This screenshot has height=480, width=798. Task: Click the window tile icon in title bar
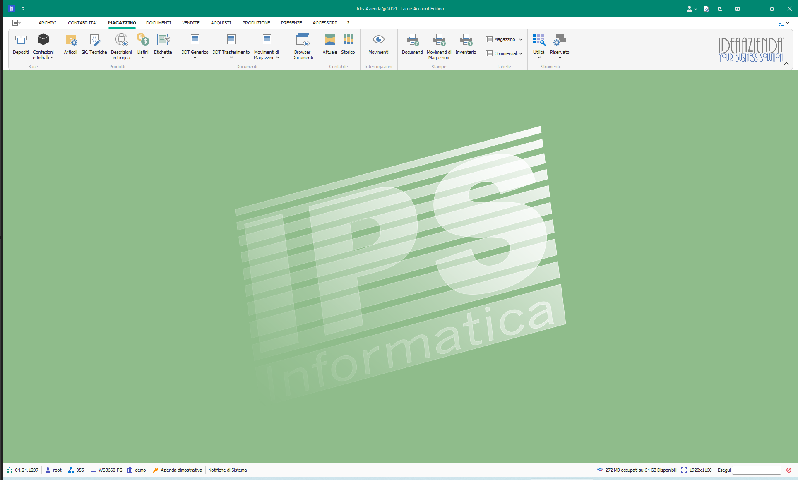pos(737,9)
